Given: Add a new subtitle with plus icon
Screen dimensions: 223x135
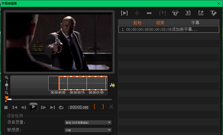Looking at the screenshot, I should [137, 13].
